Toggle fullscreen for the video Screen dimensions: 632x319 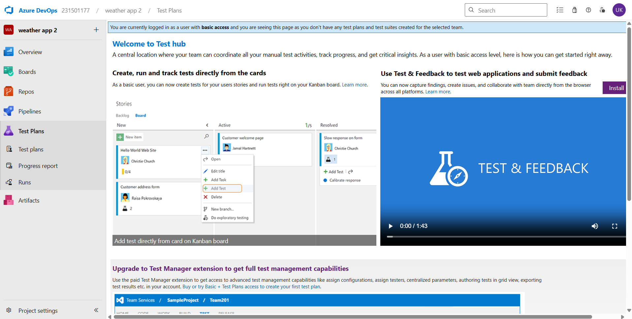pyautogui.click(x=615, y=226)
